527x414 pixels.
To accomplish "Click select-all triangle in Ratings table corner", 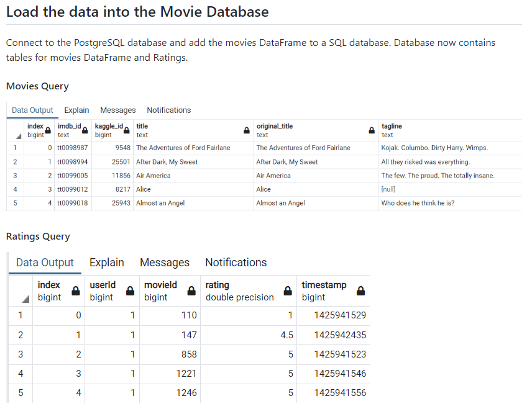I will pyautogui.click(x=24, y=299).
